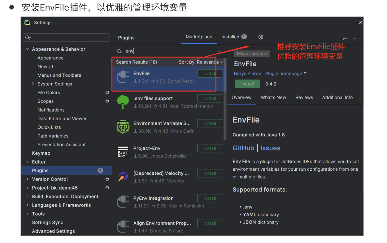
Task: Expand the Version Control section
Action: (x=28, y=179)
